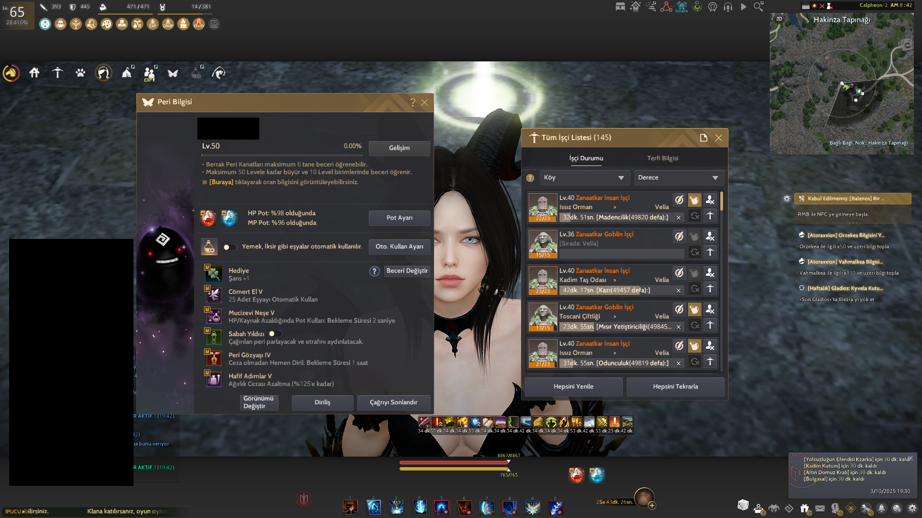Click the Hepsini Yenile button
The height and width of the screenshot is (518, 922).
coord(573,387)
